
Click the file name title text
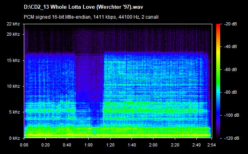(x=83, y=7)
